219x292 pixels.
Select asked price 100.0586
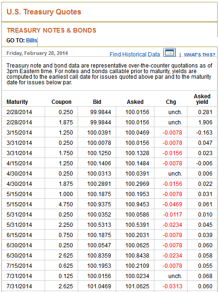[x=137, y=215]
